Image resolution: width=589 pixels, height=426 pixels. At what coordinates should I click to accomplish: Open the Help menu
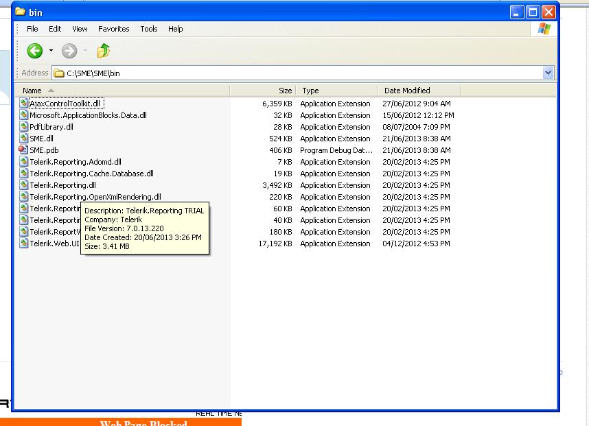pyautogui.click(x=176, y=29)
